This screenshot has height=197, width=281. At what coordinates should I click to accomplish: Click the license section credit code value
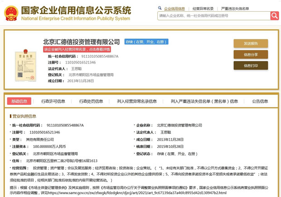pos(65,125)
